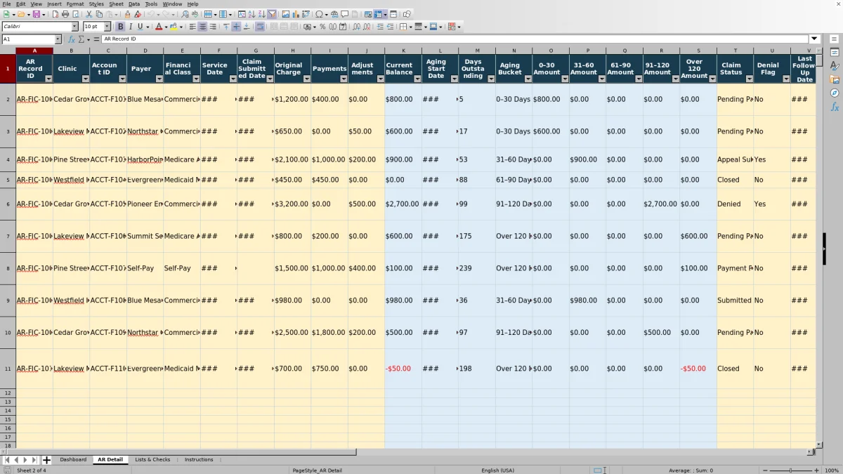The width and height of the screenshot is (843, 474).
Task: Click the Insert Image icon
Action: [x=285, y=14]
